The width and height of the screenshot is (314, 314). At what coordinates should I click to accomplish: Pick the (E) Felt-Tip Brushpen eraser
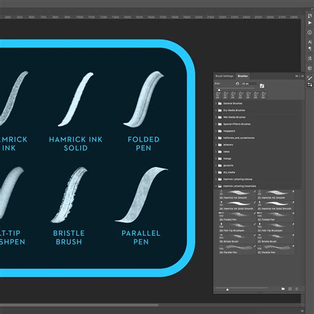tap(276, 227)
